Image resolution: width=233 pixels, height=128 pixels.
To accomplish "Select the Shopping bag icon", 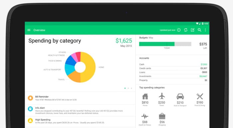I will [162, 116].
